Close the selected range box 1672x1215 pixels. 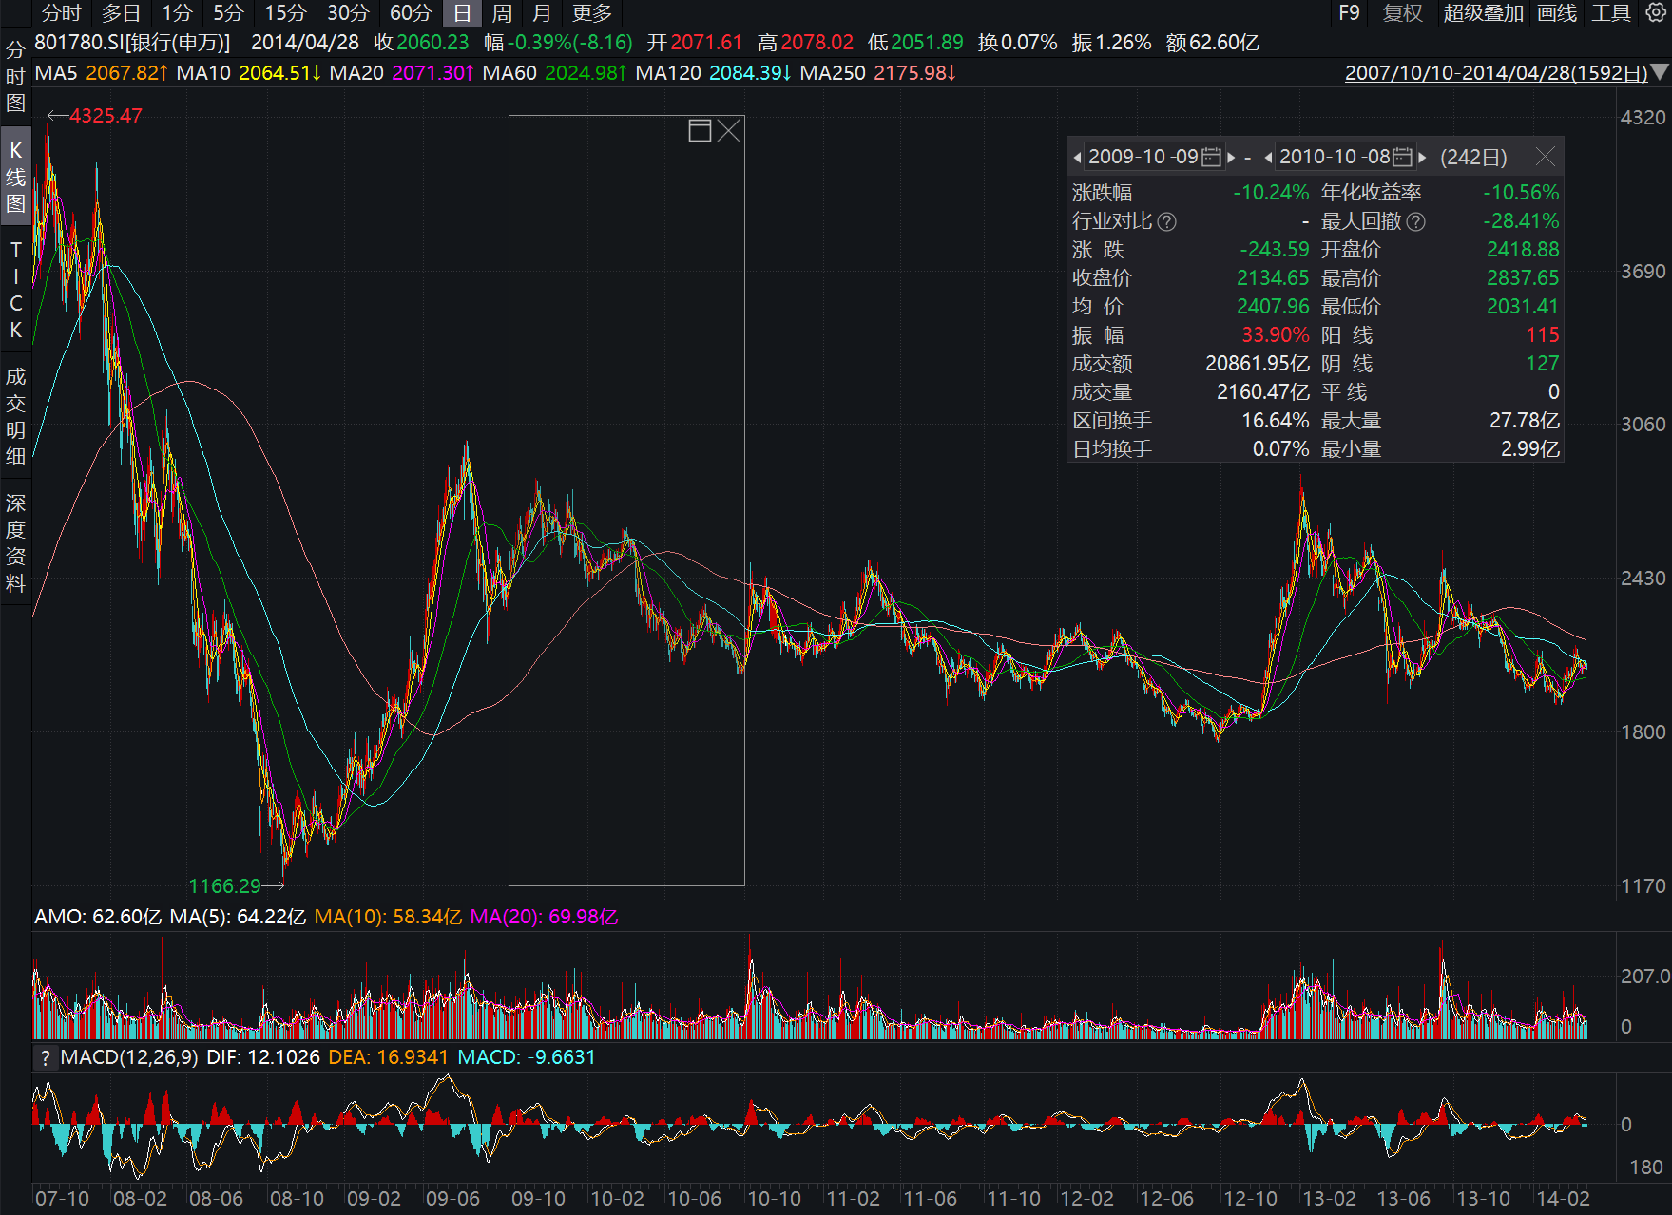pyautogui.click(x=729, y=131)
